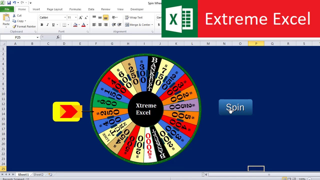320x180 pixels.
Task: Apply font color with the red A
Action: pyautogui.click(x=83, y=25)
